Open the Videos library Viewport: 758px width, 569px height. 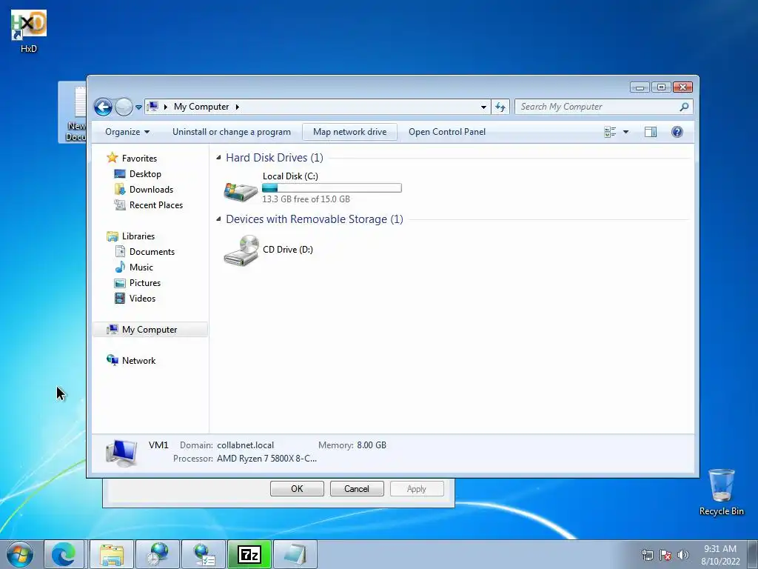click(x=142, y=298)
